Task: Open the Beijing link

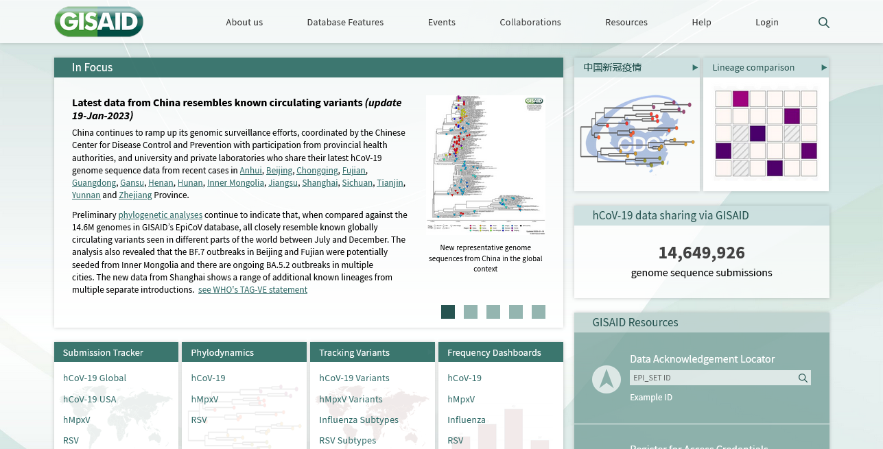Action: [279, 170]
